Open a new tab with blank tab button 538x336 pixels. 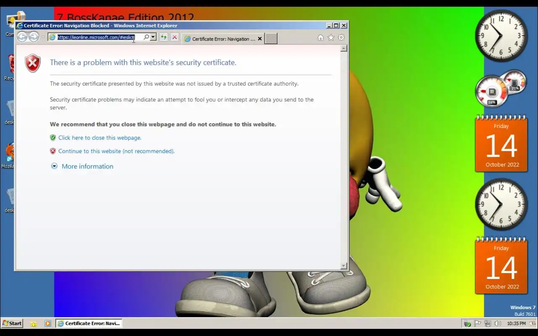point(271,39)
